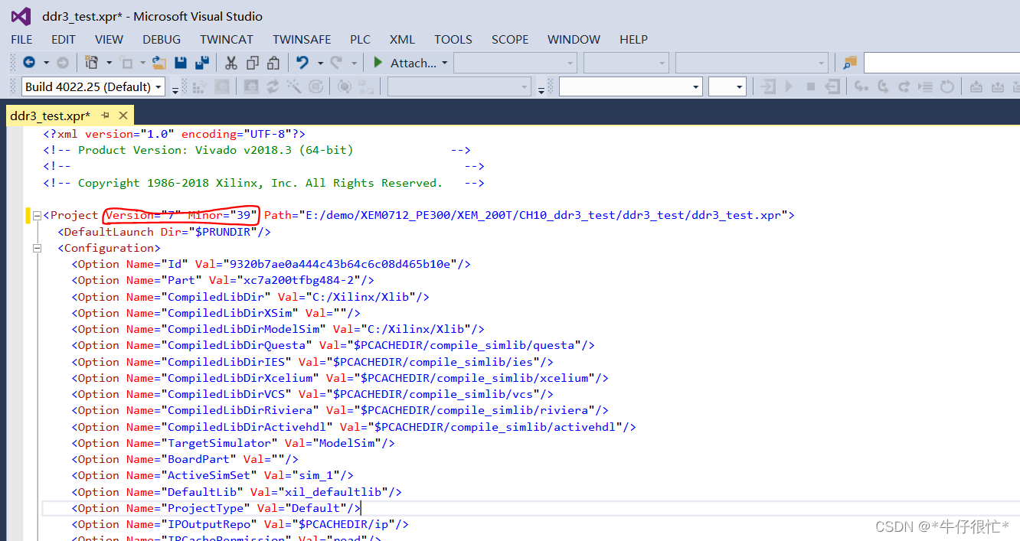This screenshot has width=1020, height=541.
Task: Open the HELP menu
Action: tap(633, 39)
